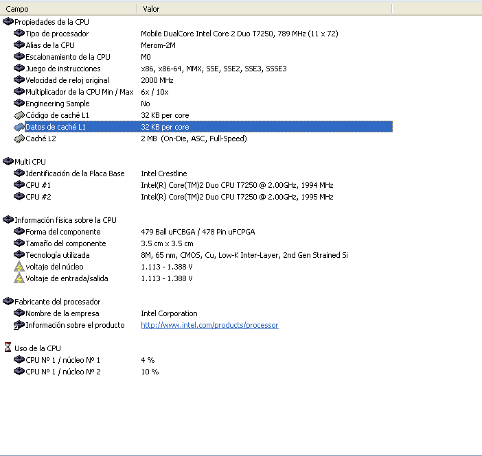This screenshot has width=482, height=456.
Task: Click the voltaje del núcleo warning icon
Action: click(x=19, y=267)
